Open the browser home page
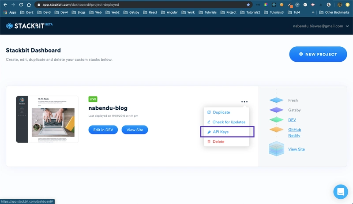 (29, 4)
